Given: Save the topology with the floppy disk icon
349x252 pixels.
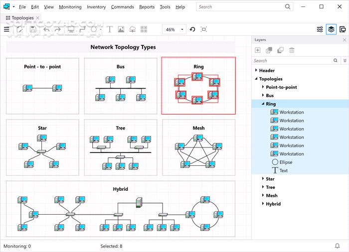Looking at the screenshot, I should pos(33,29).
